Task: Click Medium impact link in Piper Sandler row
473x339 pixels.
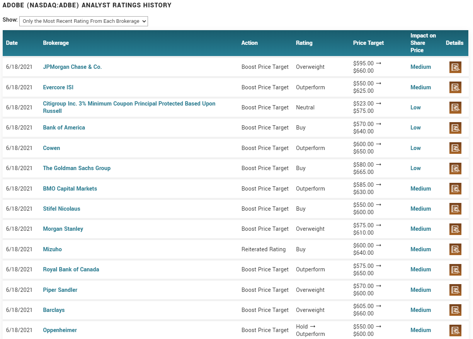Action: pyautogui.click(x=420, y=290)
